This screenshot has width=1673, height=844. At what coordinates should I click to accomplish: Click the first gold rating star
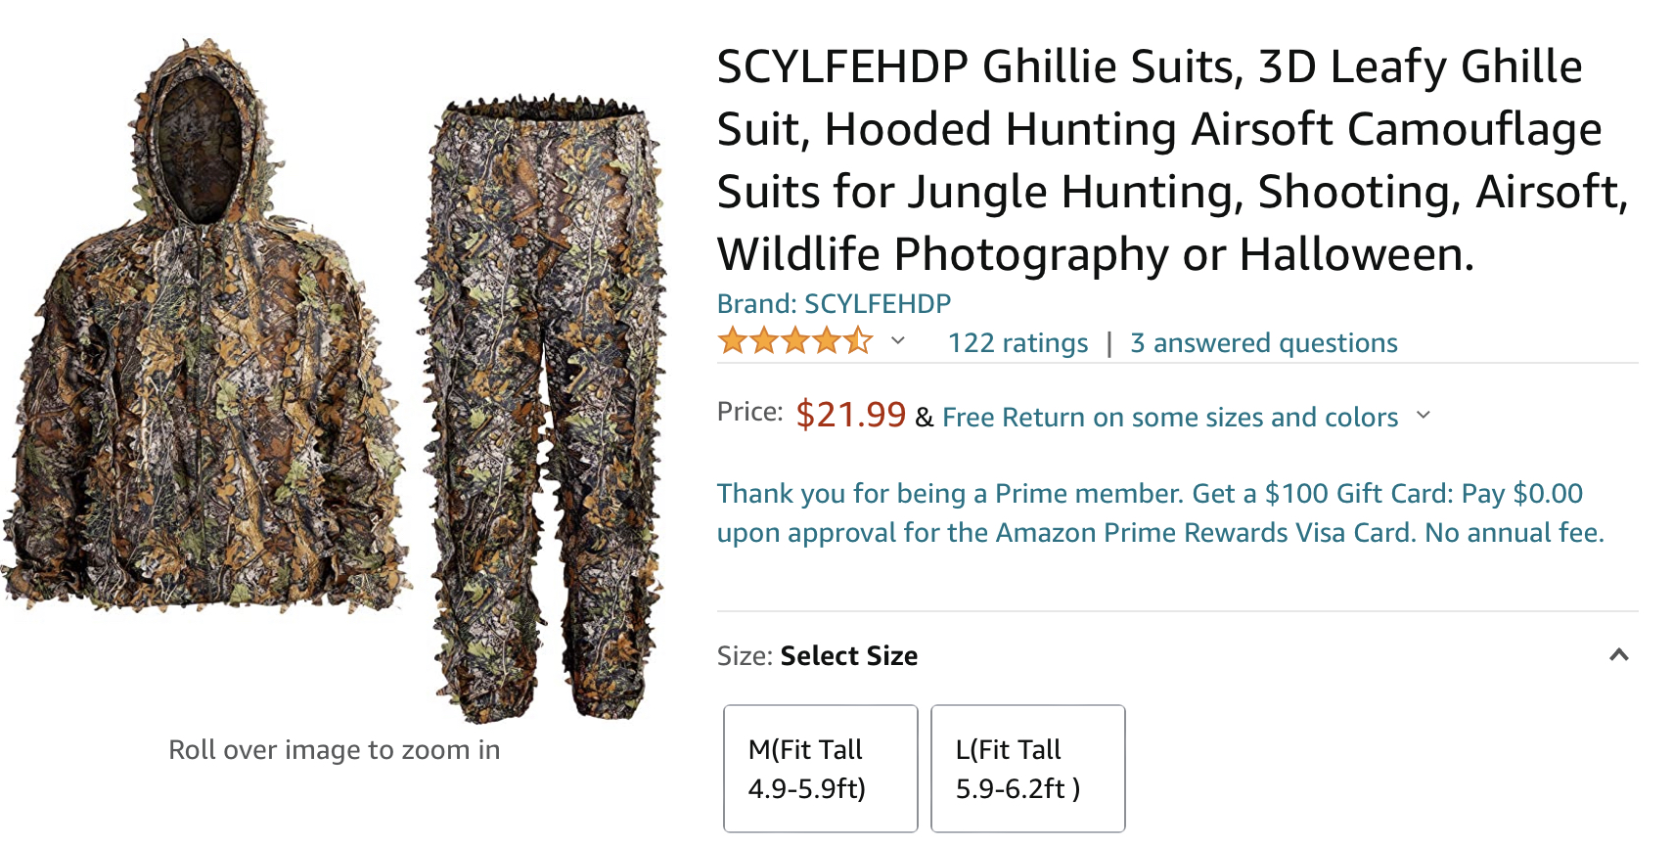732,341
